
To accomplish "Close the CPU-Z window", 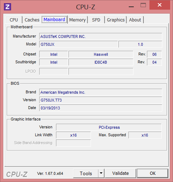I will (159, 5).
